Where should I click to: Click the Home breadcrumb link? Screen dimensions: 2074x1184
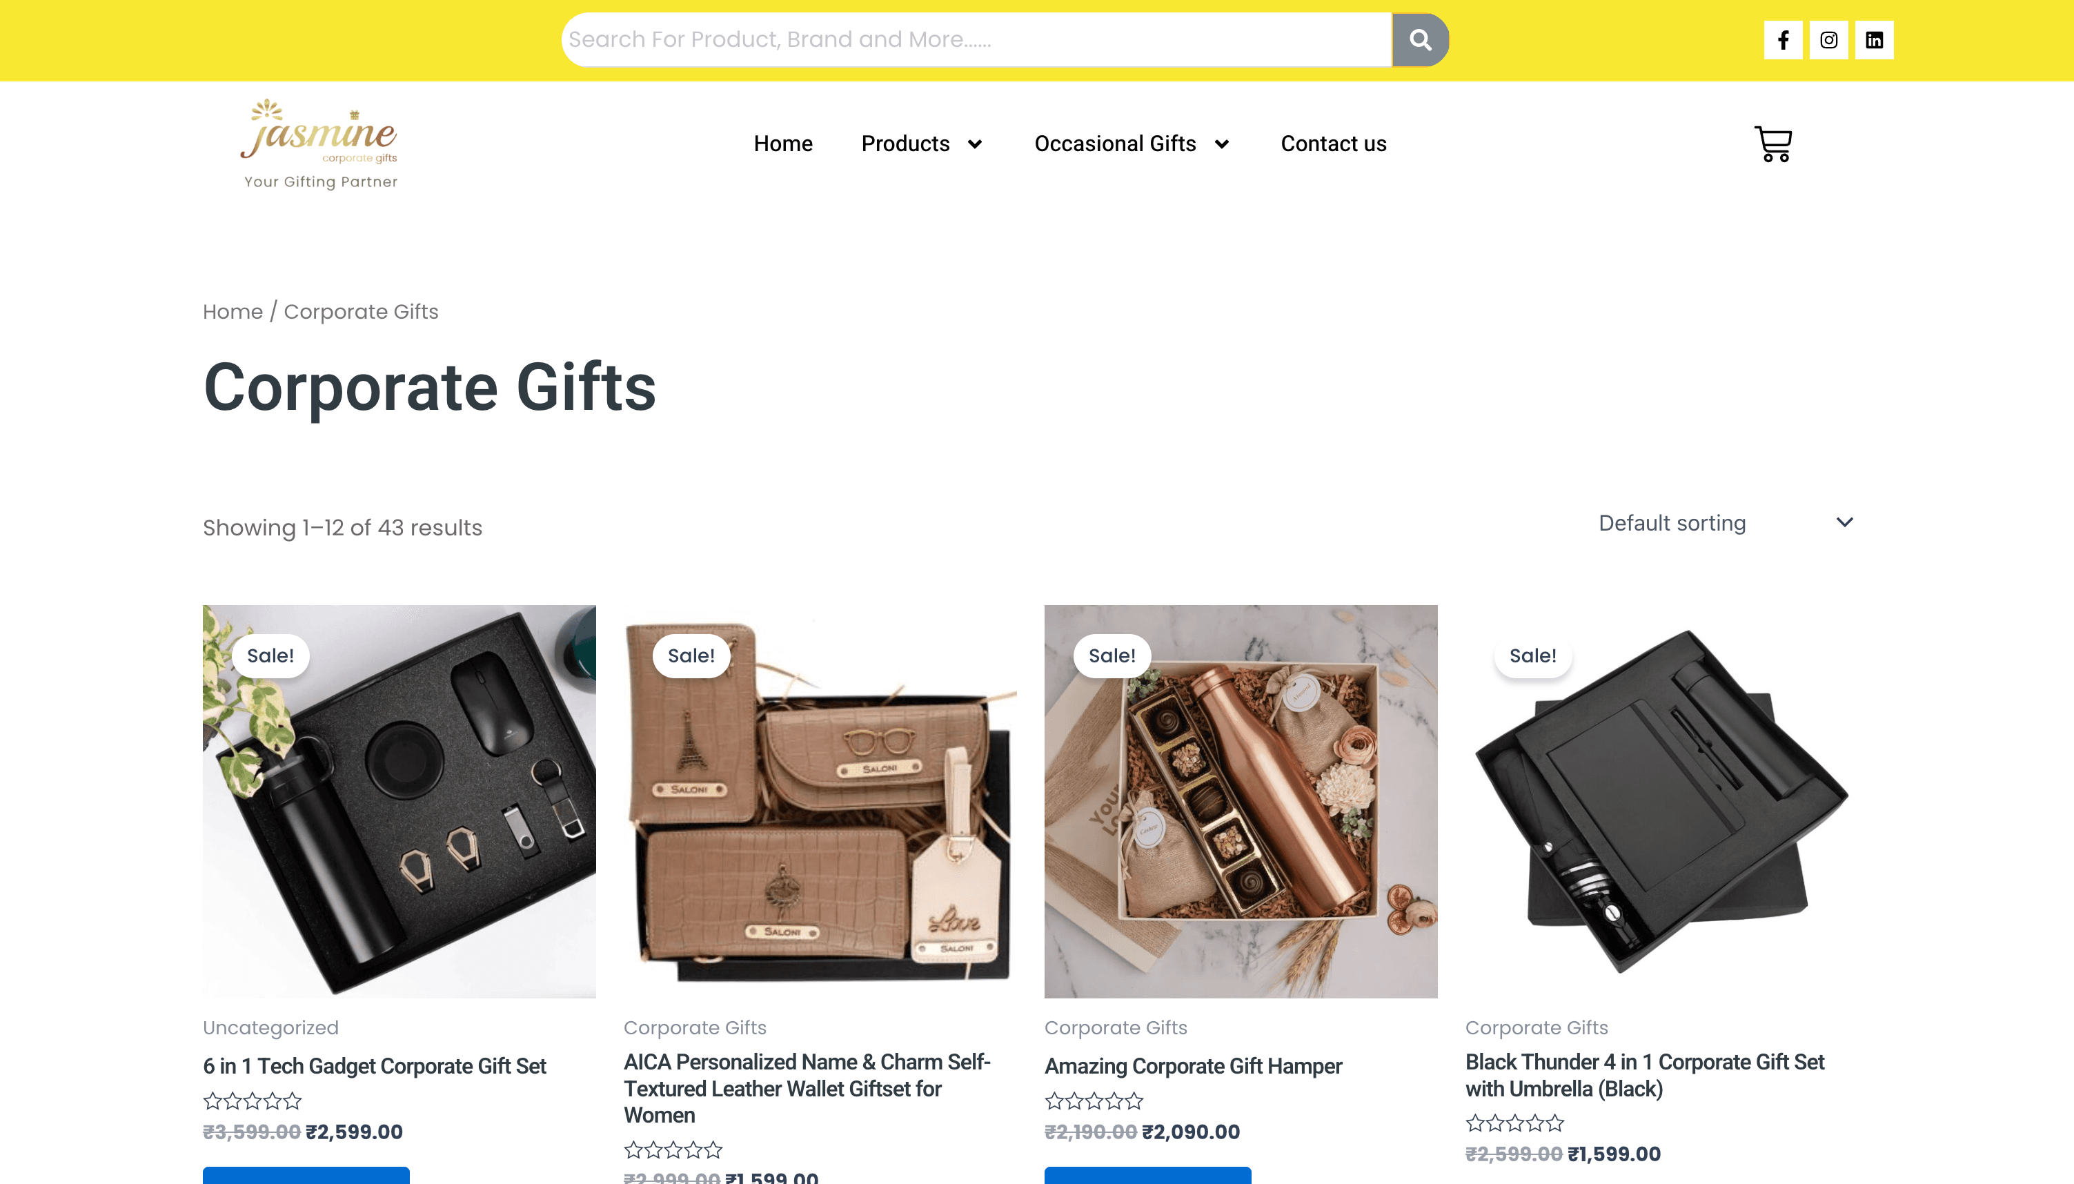tap(233, 311)
